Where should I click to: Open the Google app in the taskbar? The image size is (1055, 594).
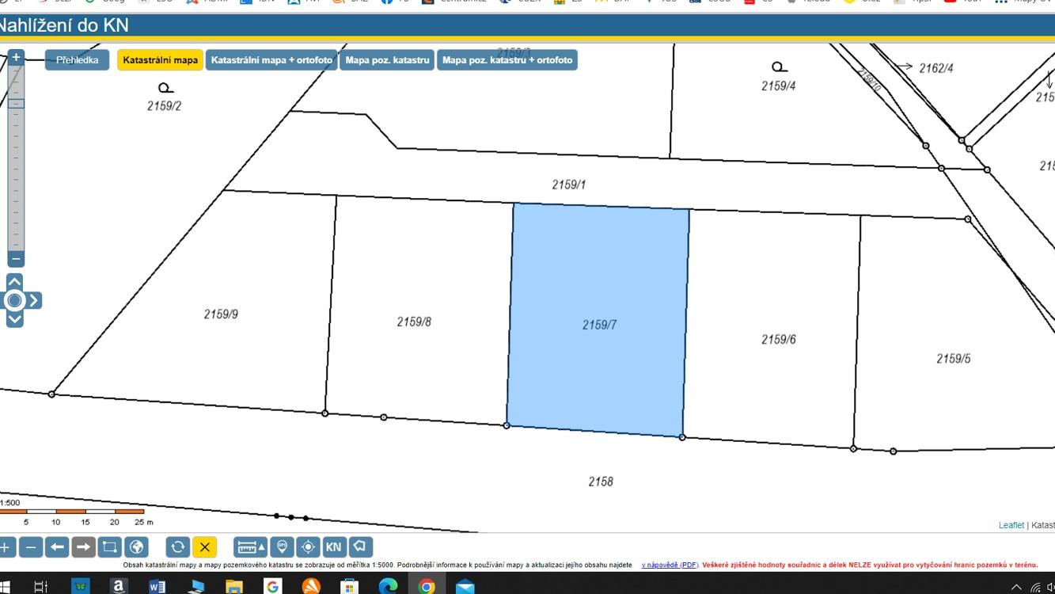pyautogui.click(x=272, y=587)
